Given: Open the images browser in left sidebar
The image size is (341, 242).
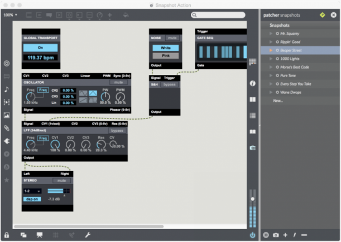Looking at the screenshot, I should [7, 115].
